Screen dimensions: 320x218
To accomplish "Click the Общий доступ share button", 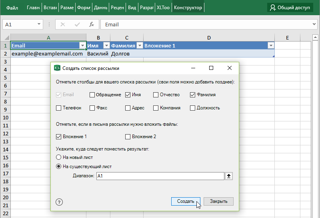I will 290,7.
